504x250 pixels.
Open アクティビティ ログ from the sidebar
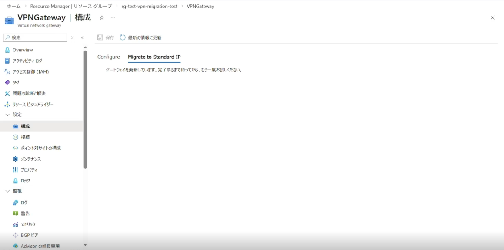click(x=27, y=61)
